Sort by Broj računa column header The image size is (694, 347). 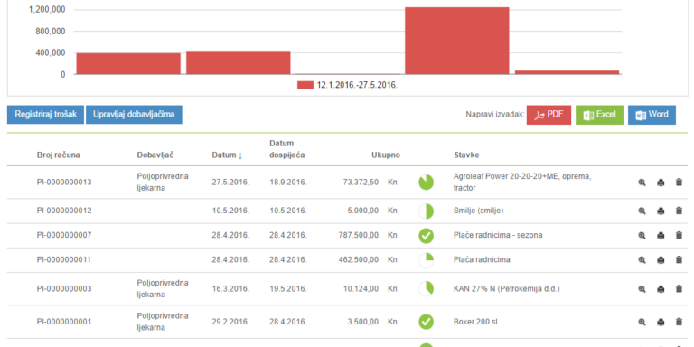[59, 155]
